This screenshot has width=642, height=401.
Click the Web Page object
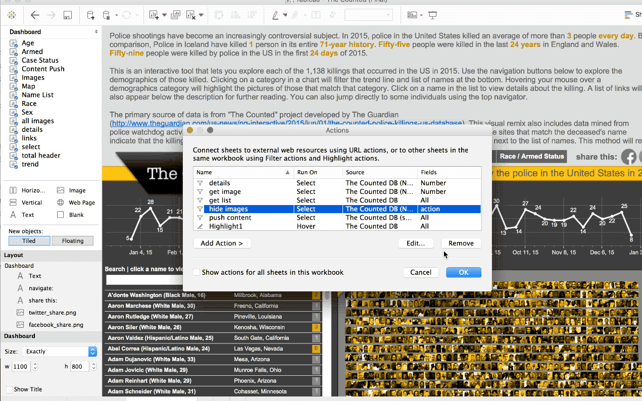(76, 203)
